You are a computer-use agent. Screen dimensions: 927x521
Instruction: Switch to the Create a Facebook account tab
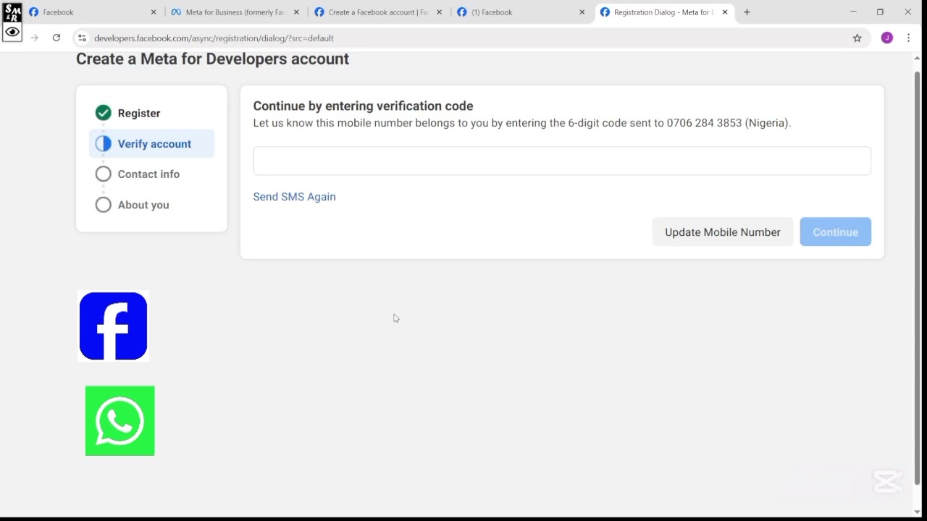(378, 12)
